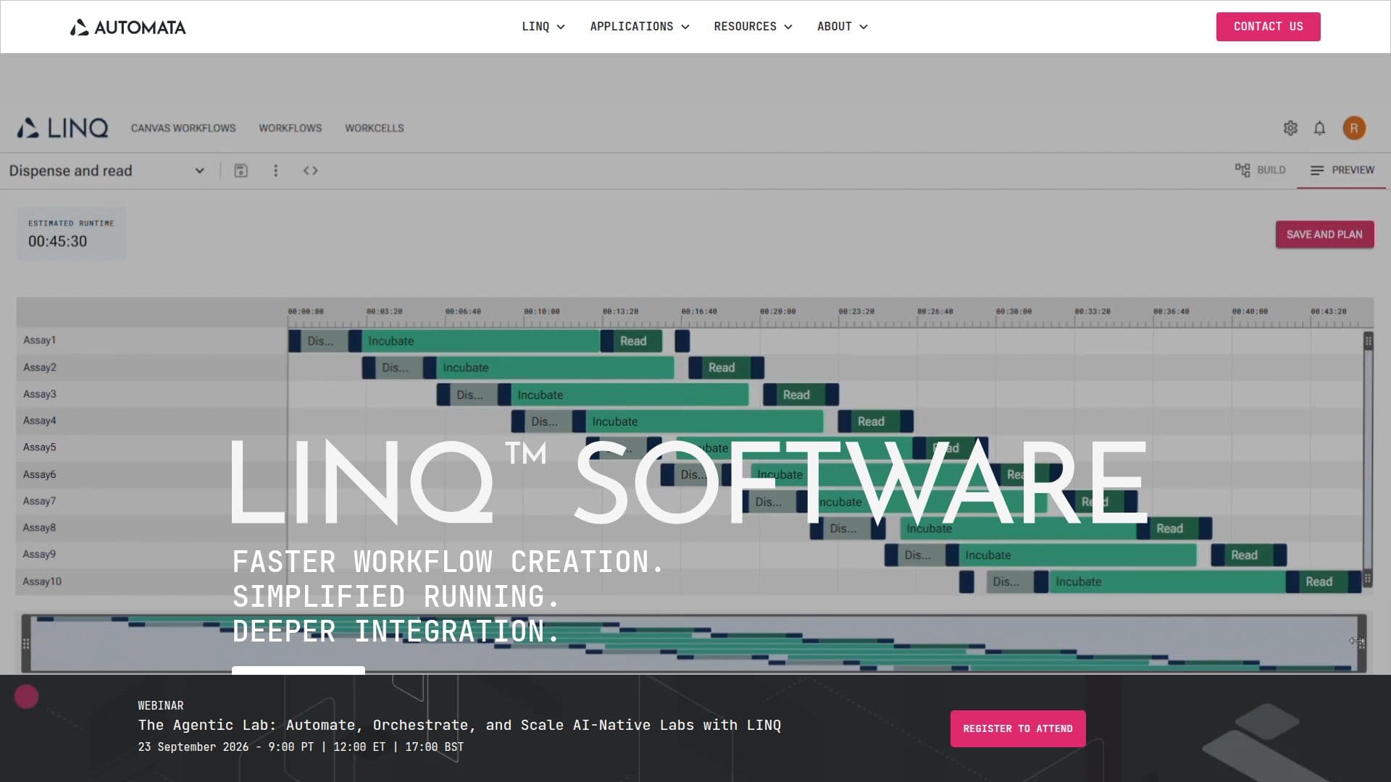Click the Incubate block in Assay3 row

click(629, 395)
